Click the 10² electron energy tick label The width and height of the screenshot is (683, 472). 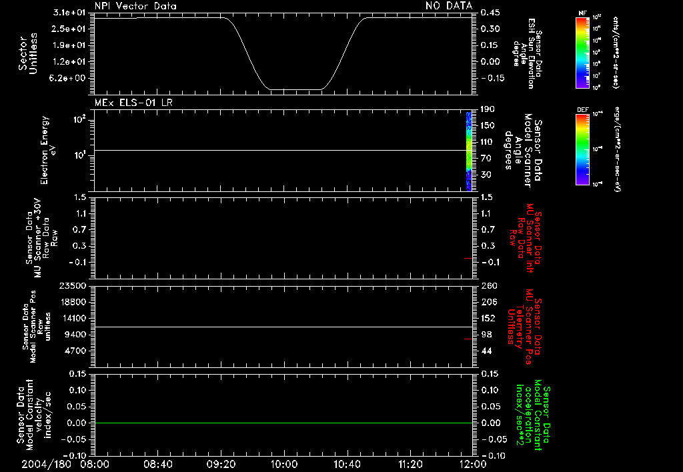(x=79, y=120)
